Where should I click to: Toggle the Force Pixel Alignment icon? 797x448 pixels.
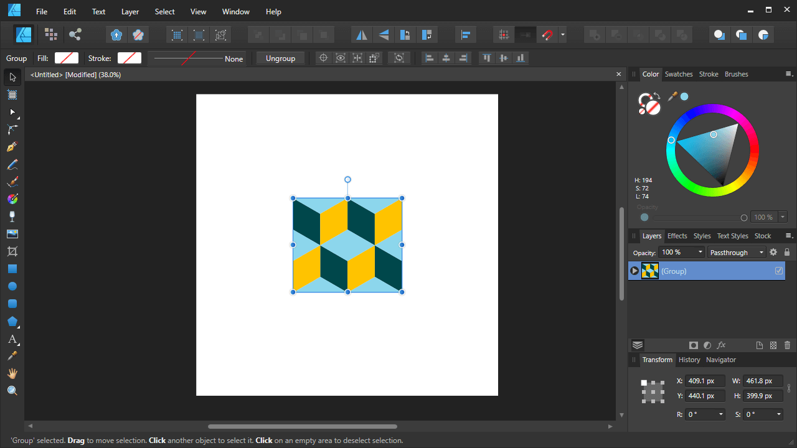504,35
